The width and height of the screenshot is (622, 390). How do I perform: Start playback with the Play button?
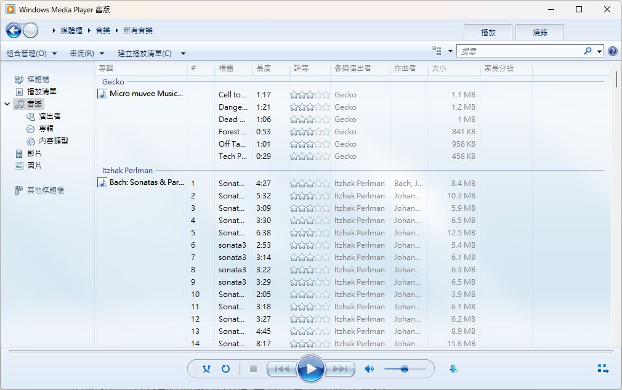click(310, 369)
